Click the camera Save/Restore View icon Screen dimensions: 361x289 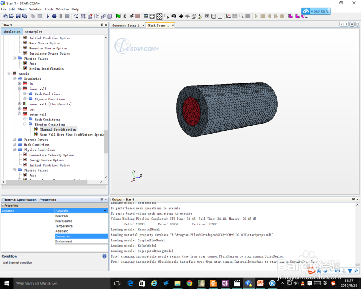[x=174, y=16]
